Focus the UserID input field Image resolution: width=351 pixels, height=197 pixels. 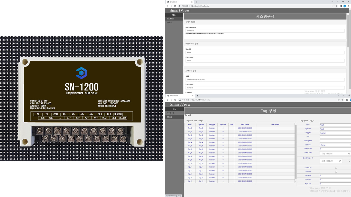click(265, 53)
